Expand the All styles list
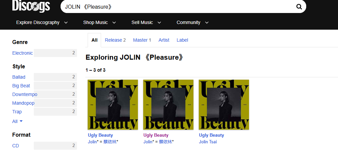The height and width of the screenshot is (150, 338). [17, 121]
